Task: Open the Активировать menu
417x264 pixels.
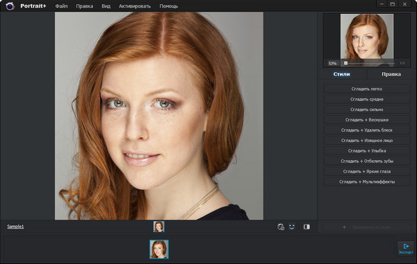Action: pos(135,6)
